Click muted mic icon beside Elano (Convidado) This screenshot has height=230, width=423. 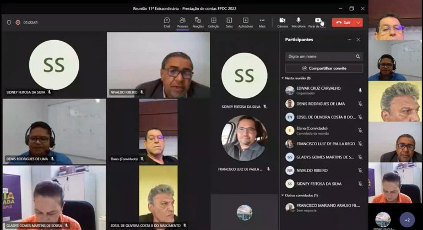pyautogui.click(x=360, y=130)
